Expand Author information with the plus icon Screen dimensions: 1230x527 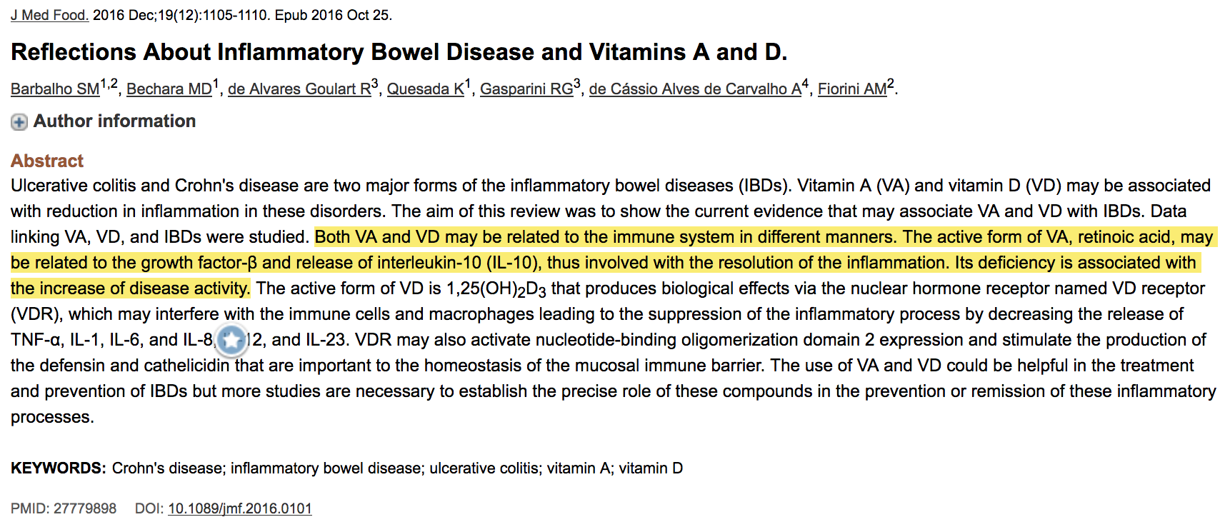coord(19,122)
